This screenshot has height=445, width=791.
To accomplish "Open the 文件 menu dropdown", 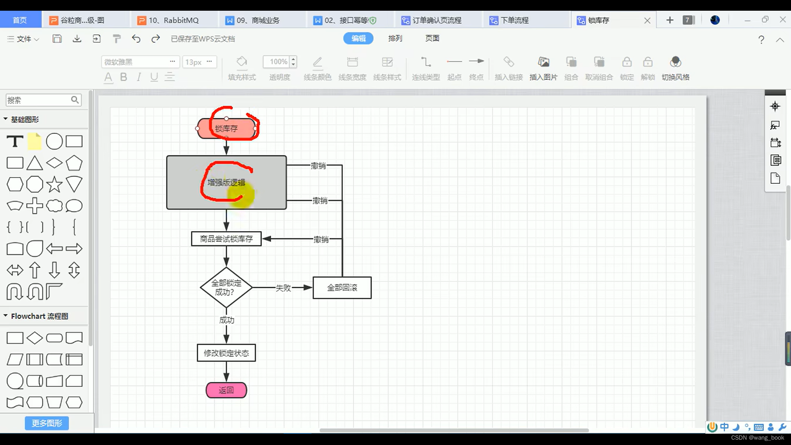I will tap(23, 39).
